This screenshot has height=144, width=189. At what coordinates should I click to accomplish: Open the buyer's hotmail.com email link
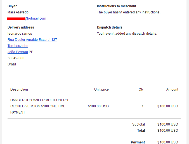pos(27,18)
